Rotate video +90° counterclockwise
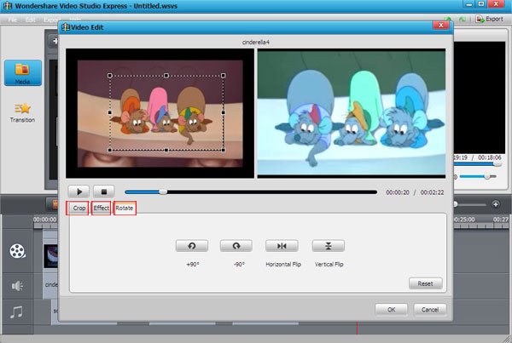 (192, 246)
